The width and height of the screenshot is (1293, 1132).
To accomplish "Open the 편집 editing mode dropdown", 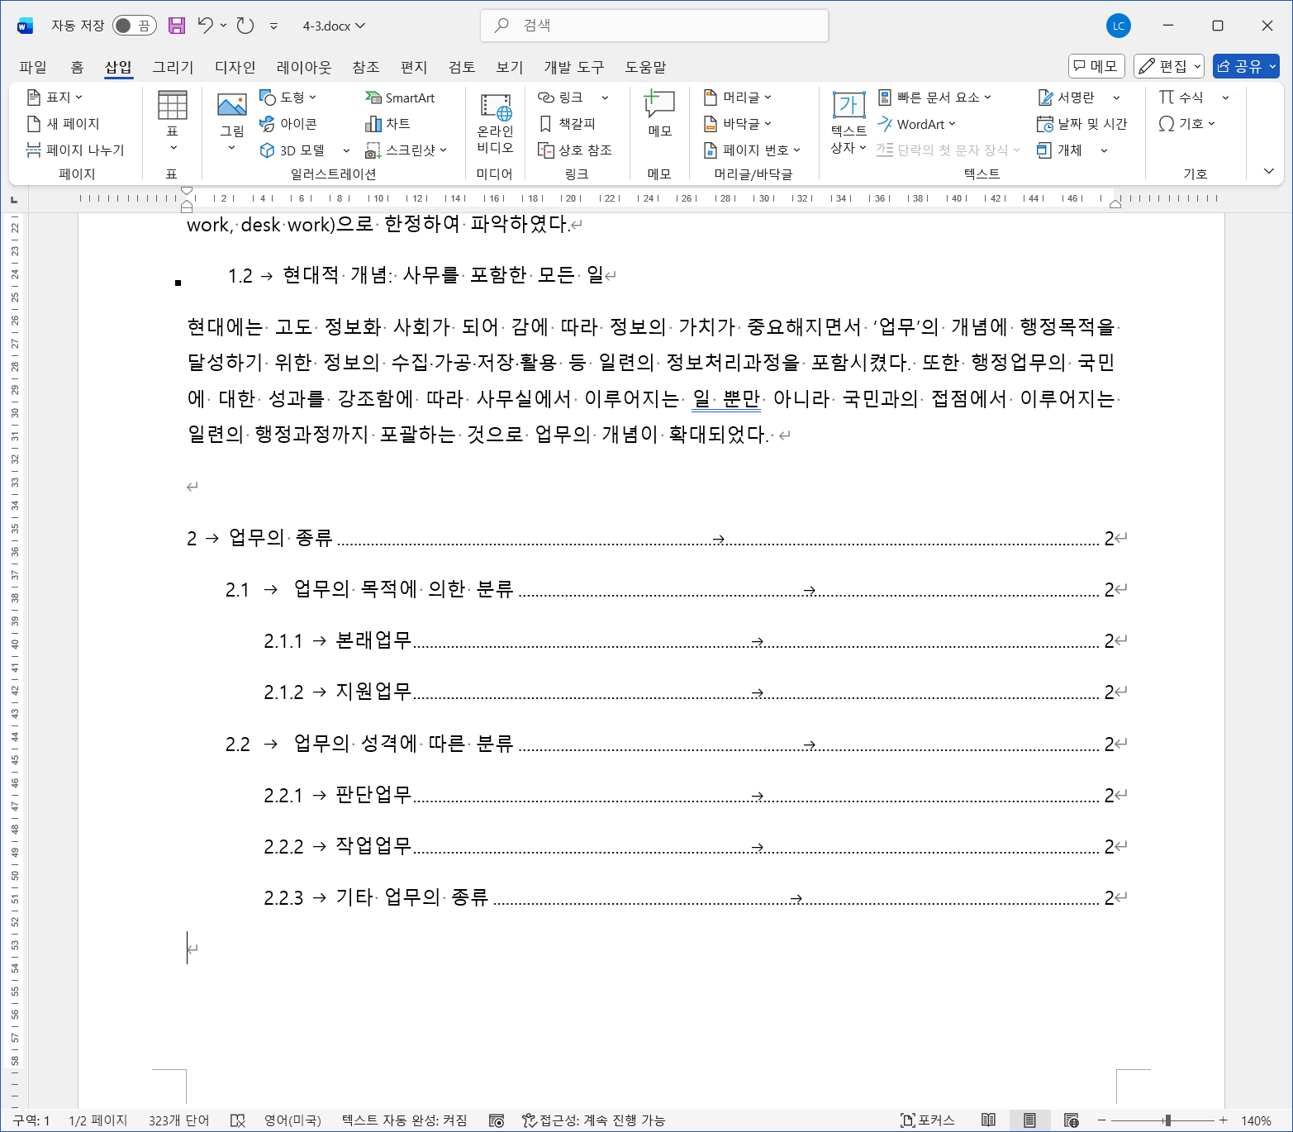I will pos(1168,66).
